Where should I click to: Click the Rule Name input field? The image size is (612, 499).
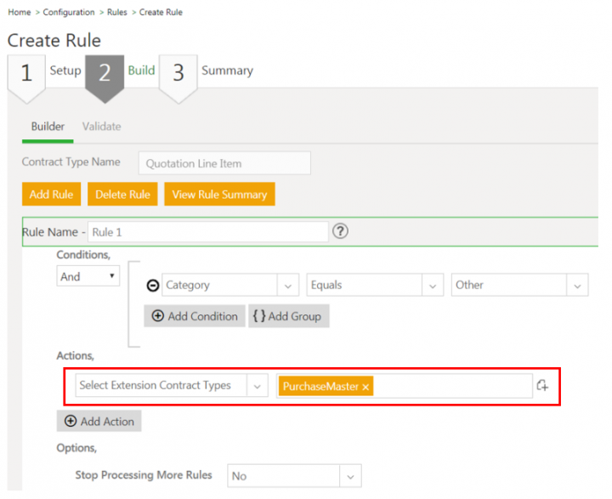pos(207,232)
